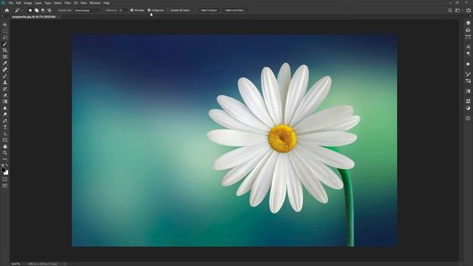473x266 pixels.
Task: Select the Crop tool
Action: [5, 50]
